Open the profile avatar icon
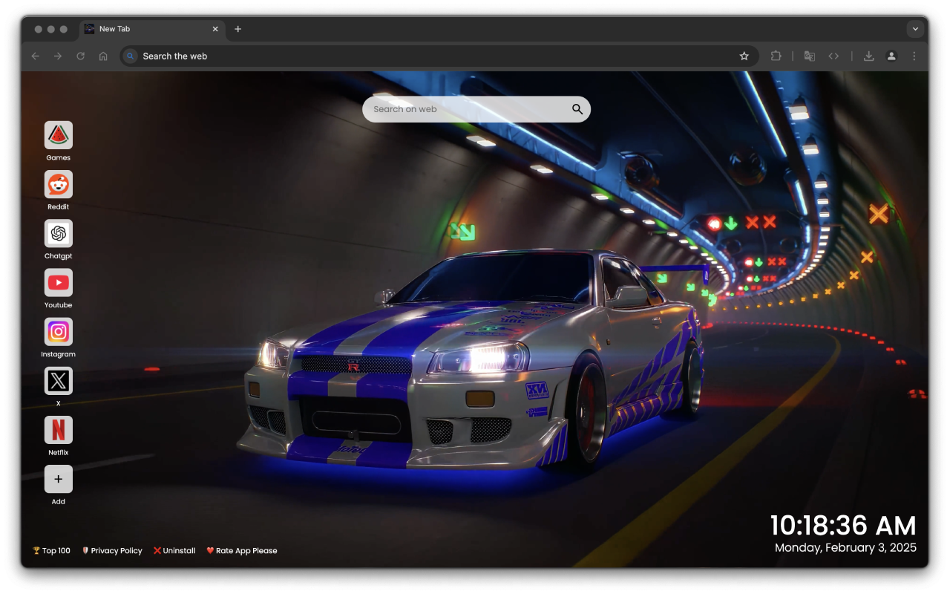950x594 pixels. tap(891, 56)
